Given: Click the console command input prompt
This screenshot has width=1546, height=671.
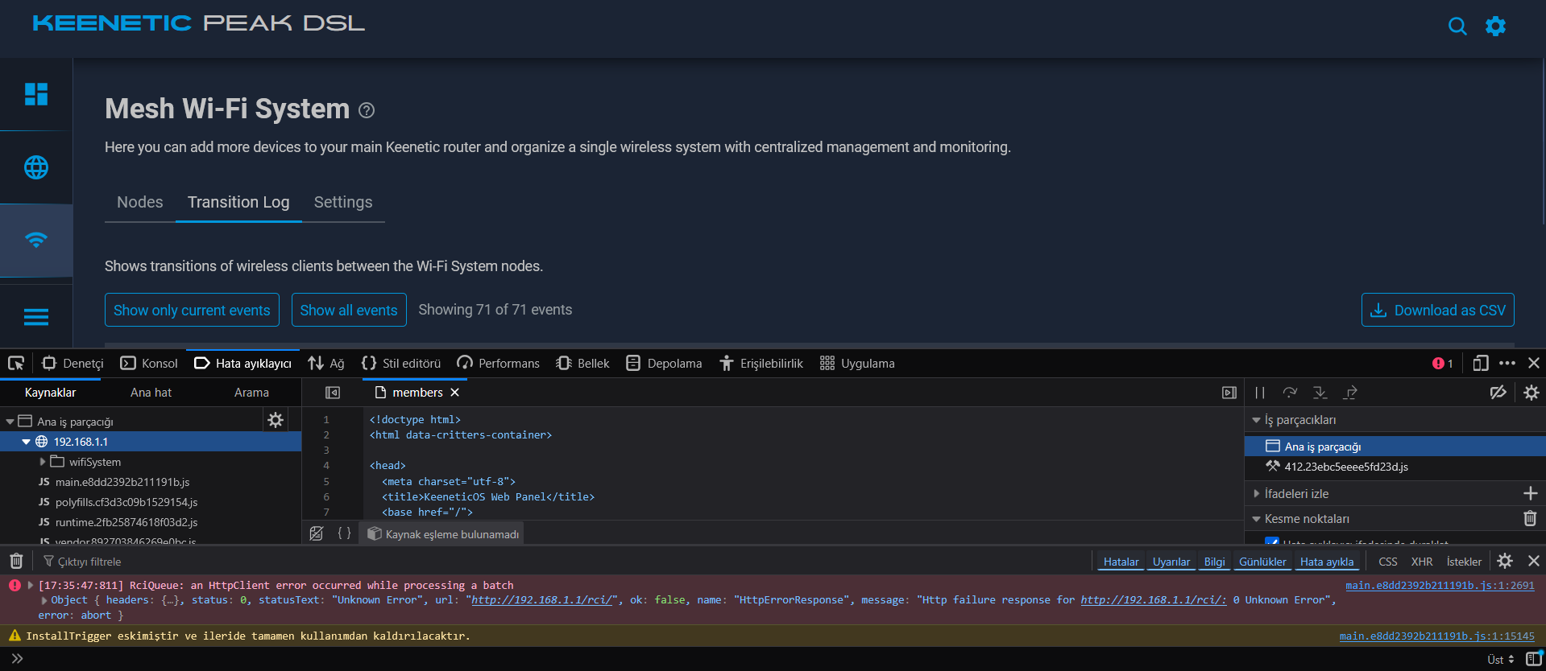Looking at the screenshot, I should tap(749, 659).
